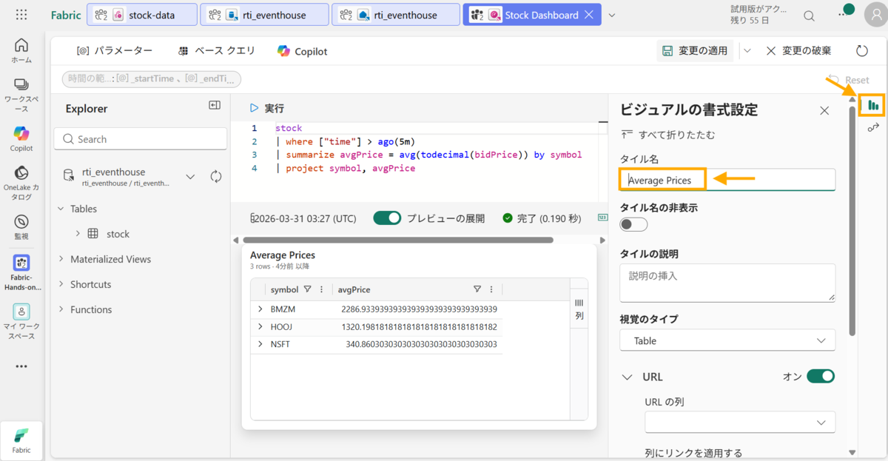The width and height of the screenshot is (888, 461).
Task: Expand the Materialized Views tree node
Action: [61, 259]
